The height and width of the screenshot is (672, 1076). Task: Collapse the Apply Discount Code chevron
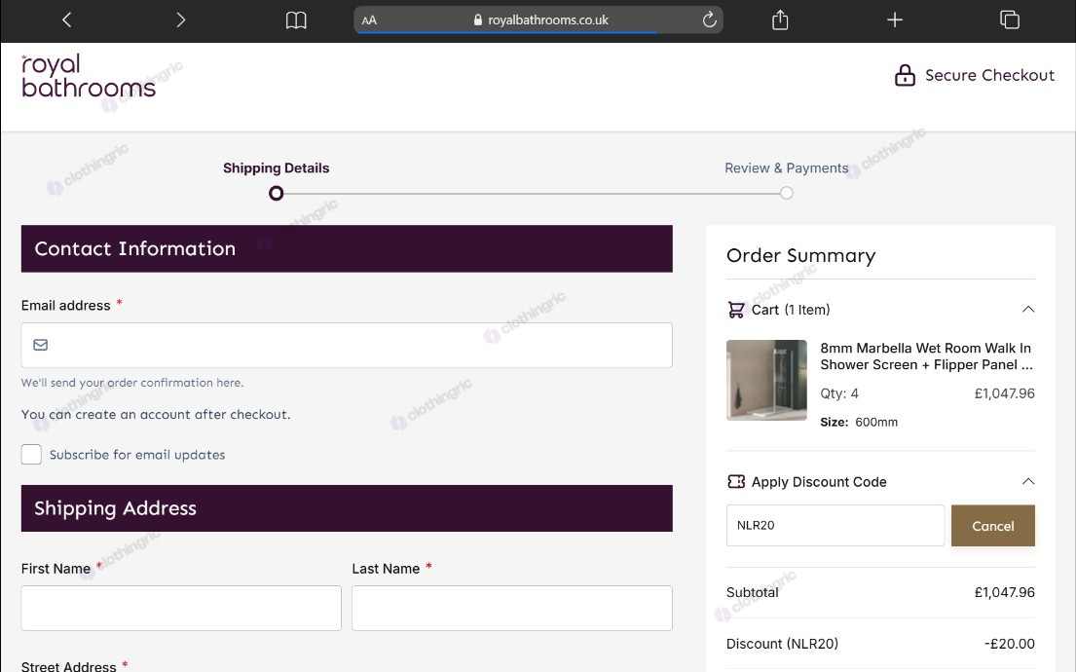(1028, 481)
